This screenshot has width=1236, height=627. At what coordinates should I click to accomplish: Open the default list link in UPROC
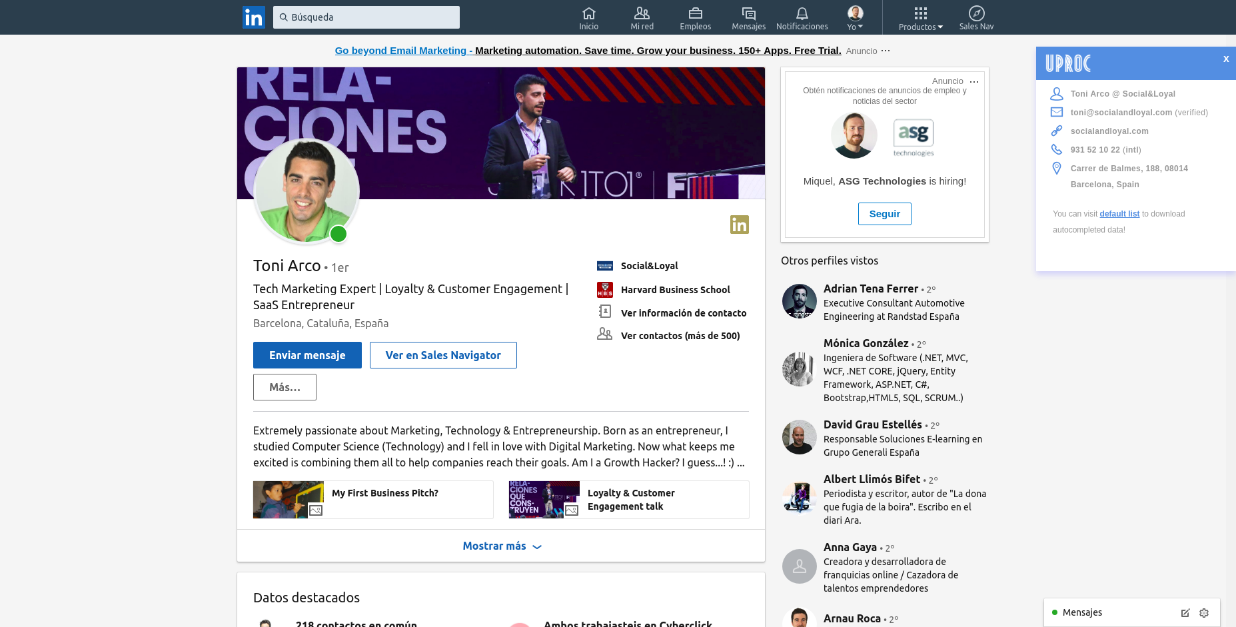(x=1119, y=214)
